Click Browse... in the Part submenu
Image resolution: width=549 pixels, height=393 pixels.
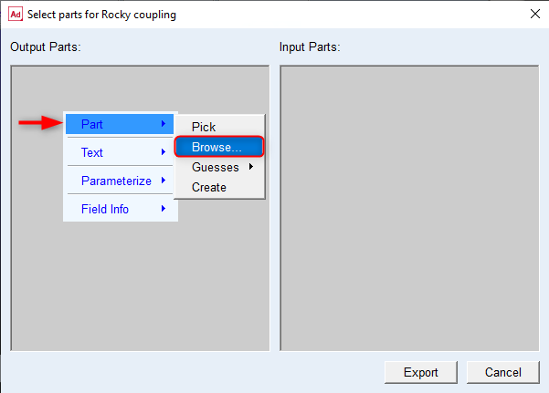[216, 147]
